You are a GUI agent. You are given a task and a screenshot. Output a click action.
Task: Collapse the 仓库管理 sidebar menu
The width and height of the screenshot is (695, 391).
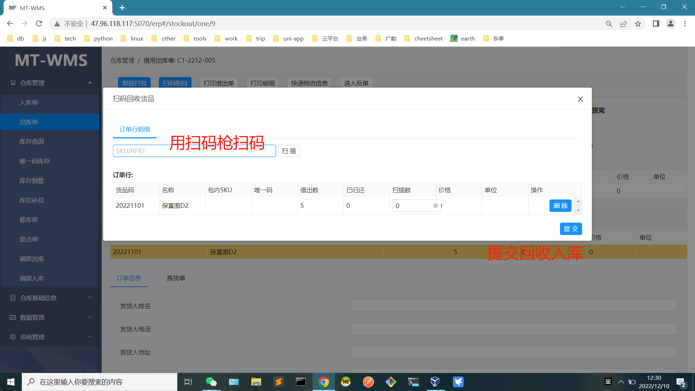pos(50,83)
